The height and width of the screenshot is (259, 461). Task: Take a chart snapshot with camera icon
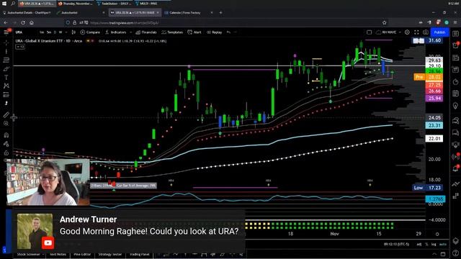tap(426, 32)
